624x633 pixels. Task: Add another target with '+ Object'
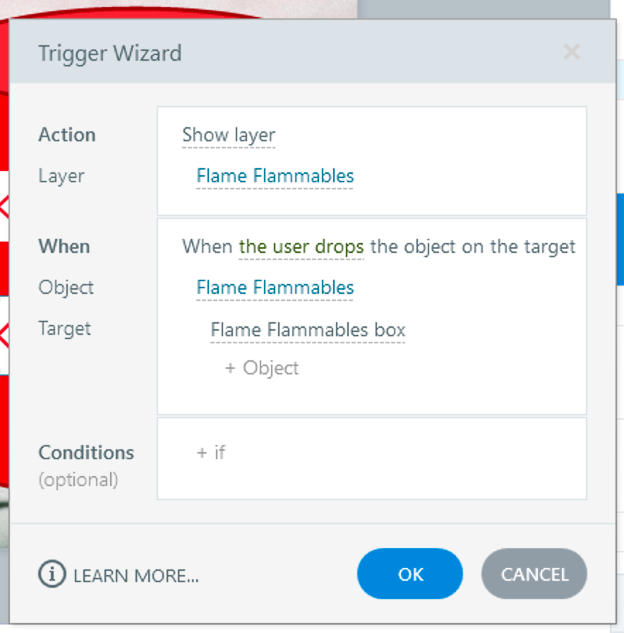coord(262,368)
